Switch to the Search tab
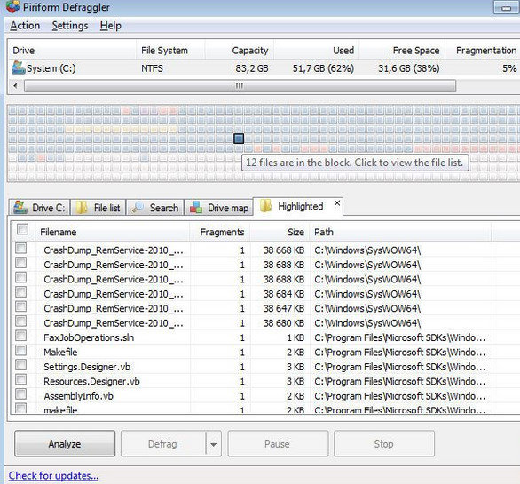The height and width of the screenshot is (484, 520). coord(155,208)
